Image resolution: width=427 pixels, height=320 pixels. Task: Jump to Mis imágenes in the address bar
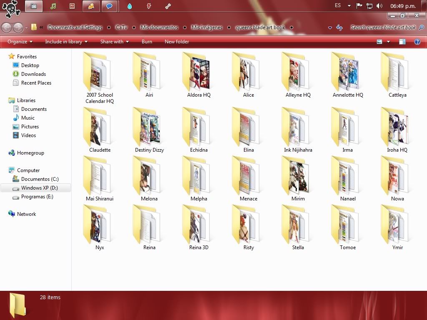tap(207, 27)
